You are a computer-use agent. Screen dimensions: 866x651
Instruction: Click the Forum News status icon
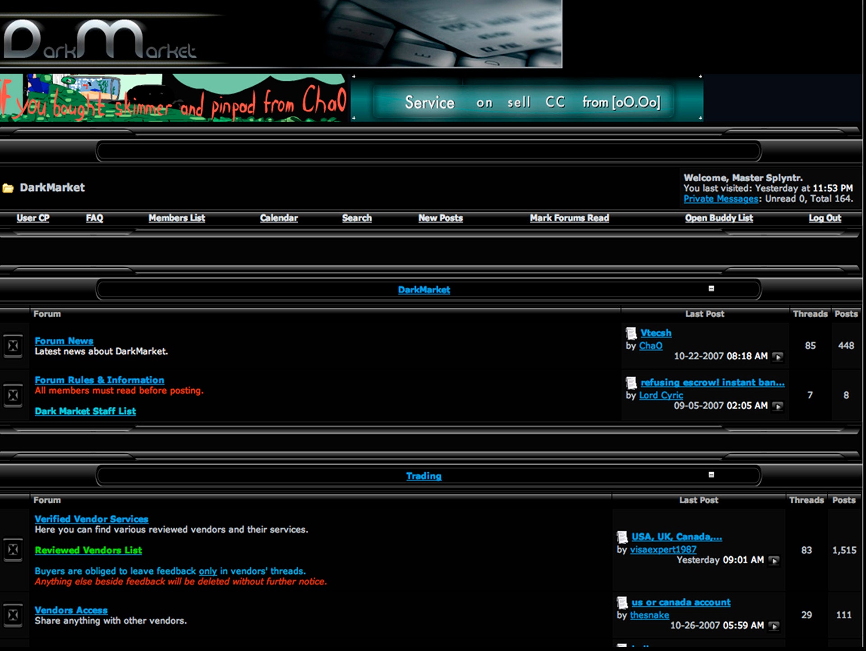(13, 346)
